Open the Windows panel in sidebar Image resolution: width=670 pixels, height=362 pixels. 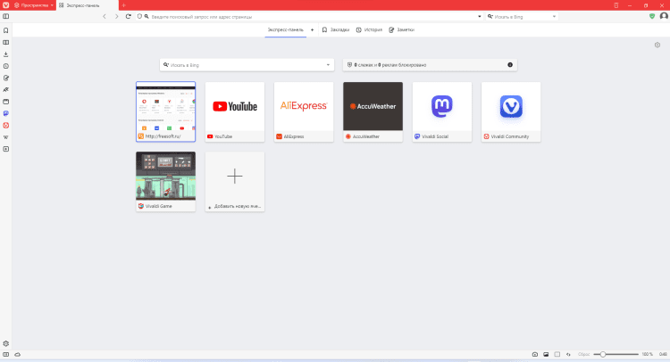tap(6, 102)
